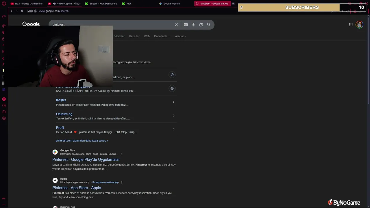Open the Keşfet sitelink
Viewport: 370px width, 208px height.
(61, 100)
